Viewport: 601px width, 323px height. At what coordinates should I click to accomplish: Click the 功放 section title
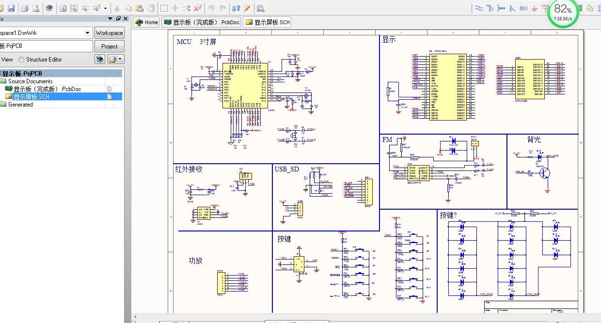tap(196, 261)
